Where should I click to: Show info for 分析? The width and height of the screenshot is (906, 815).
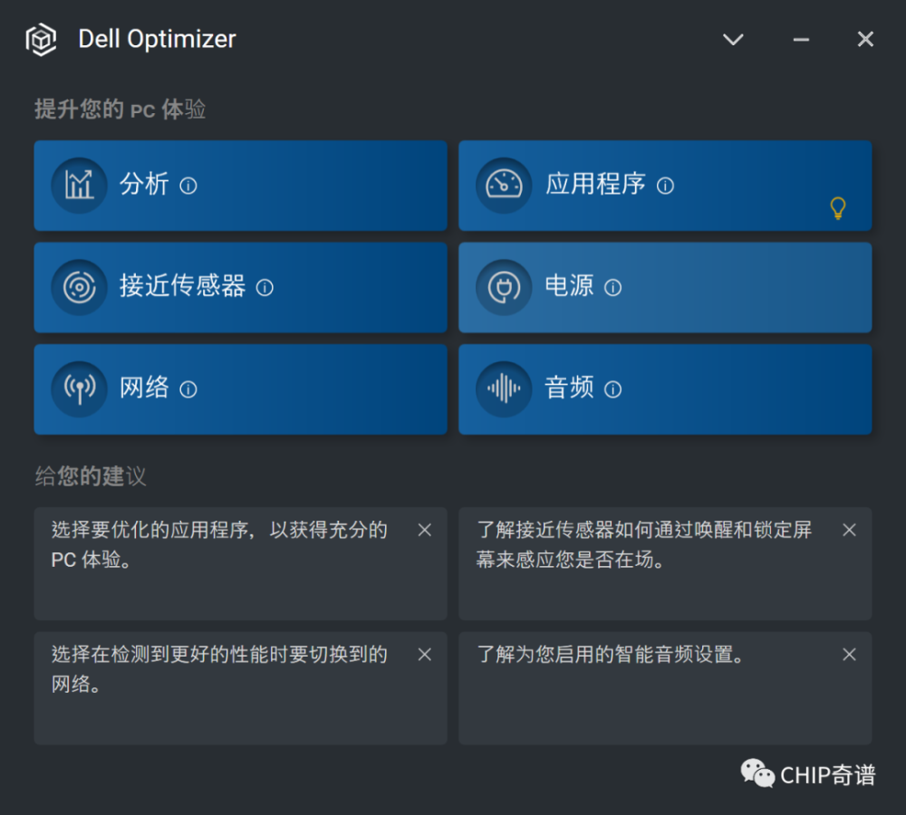click(188, 186)
